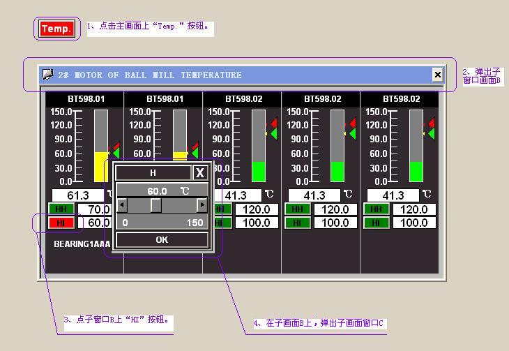Close the 2# MOTOR OF BALL MILL TEMPERATURE window
The height and width of the screenshot is (351, 509).
(x=438, y=75)
